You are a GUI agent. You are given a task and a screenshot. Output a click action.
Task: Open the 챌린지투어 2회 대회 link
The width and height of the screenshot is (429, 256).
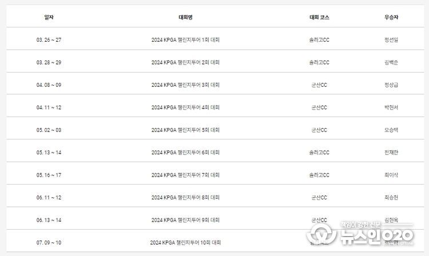185,62
